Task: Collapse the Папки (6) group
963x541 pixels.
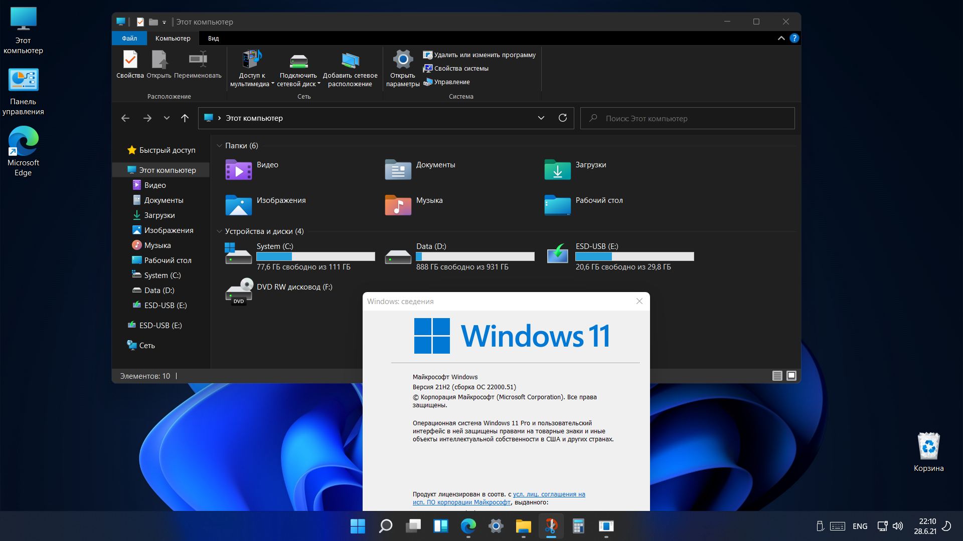Action: [219, 146]
